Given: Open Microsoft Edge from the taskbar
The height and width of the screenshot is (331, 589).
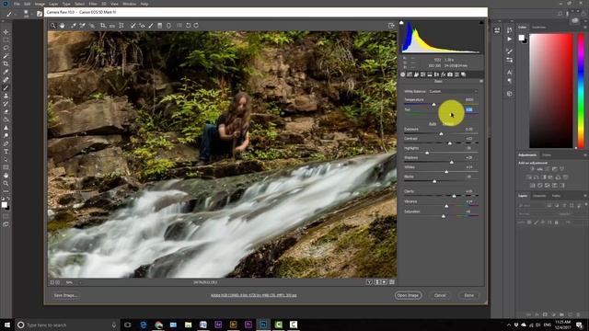Looking at the screenshot, I should (x=144, y=325).
